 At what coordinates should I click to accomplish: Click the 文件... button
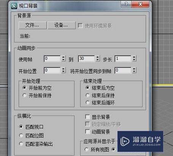[x=33, y=25]
